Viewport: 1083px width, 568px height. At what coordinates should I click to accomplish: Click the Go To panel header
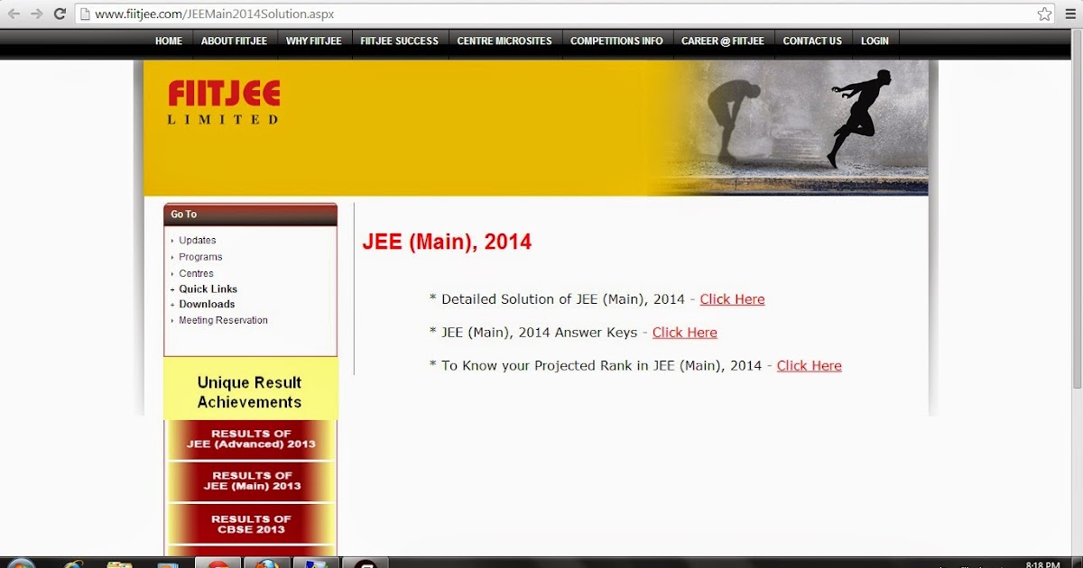click(250, 215)
